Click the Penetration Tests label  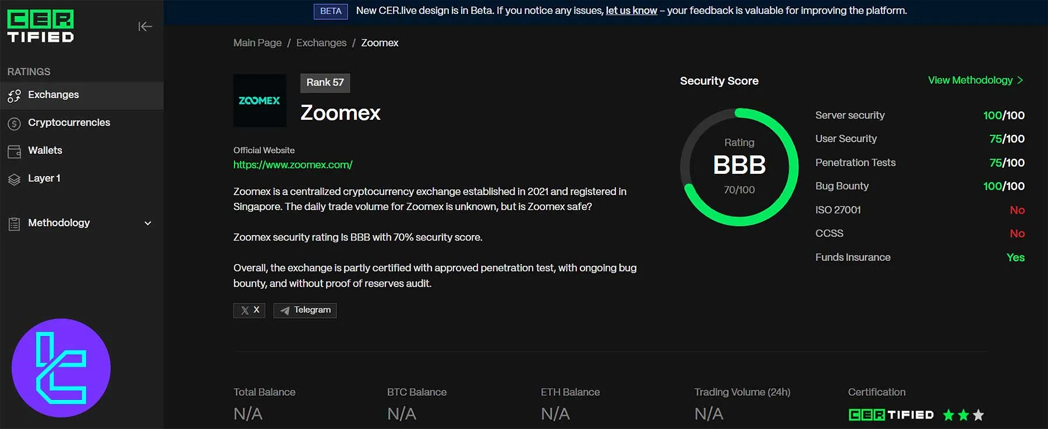855,163
